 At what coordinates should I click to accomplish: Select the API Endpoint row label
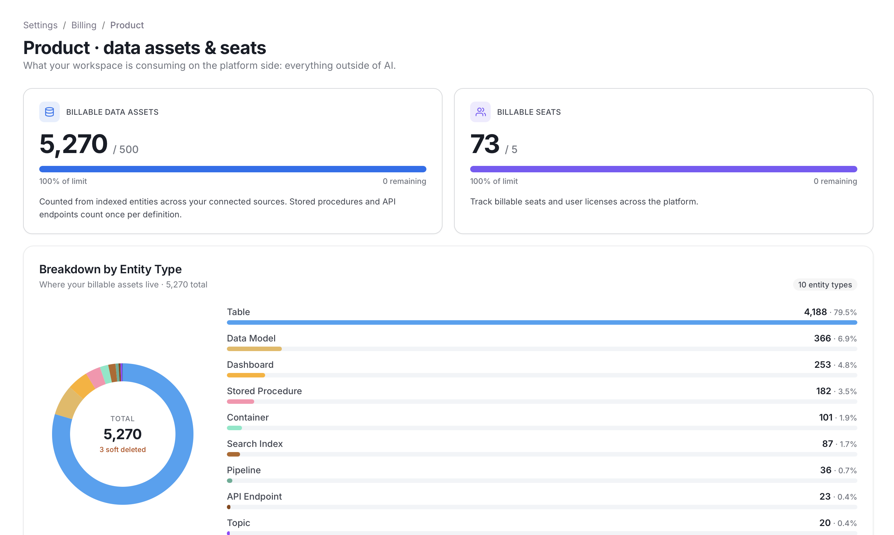(255, 496)
